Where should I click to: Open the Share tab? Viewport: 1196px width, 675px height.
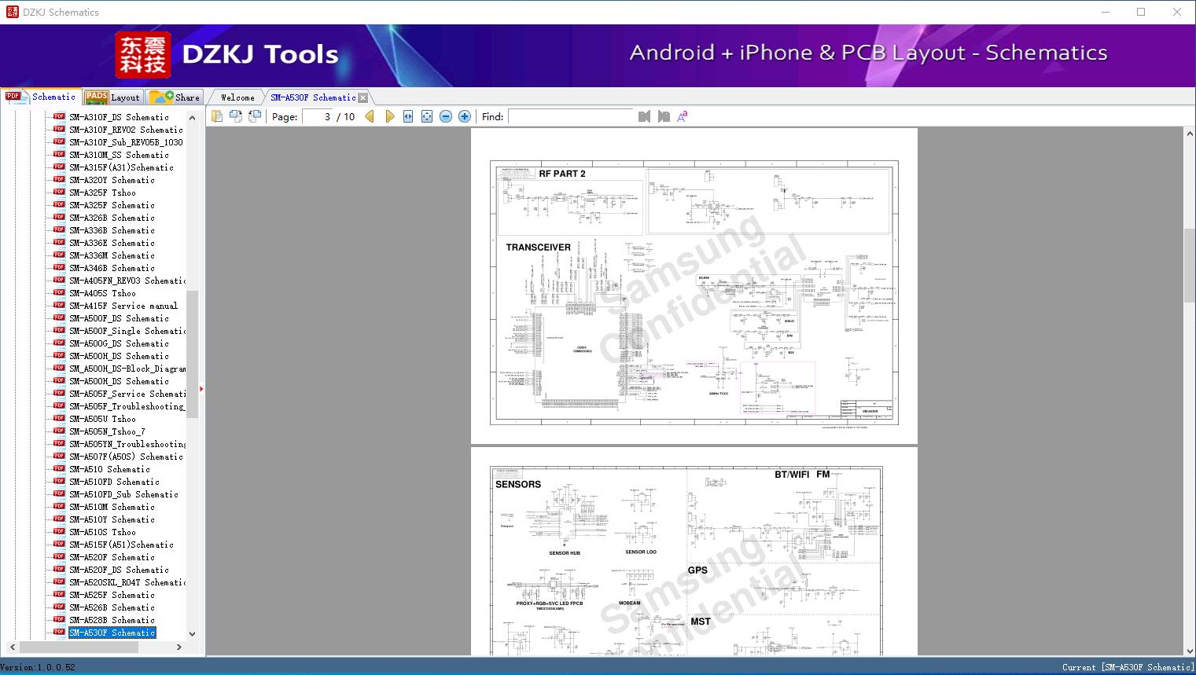176,97
